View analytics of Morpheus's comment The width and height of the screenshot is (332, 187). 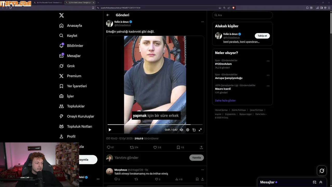pos(179,179)
